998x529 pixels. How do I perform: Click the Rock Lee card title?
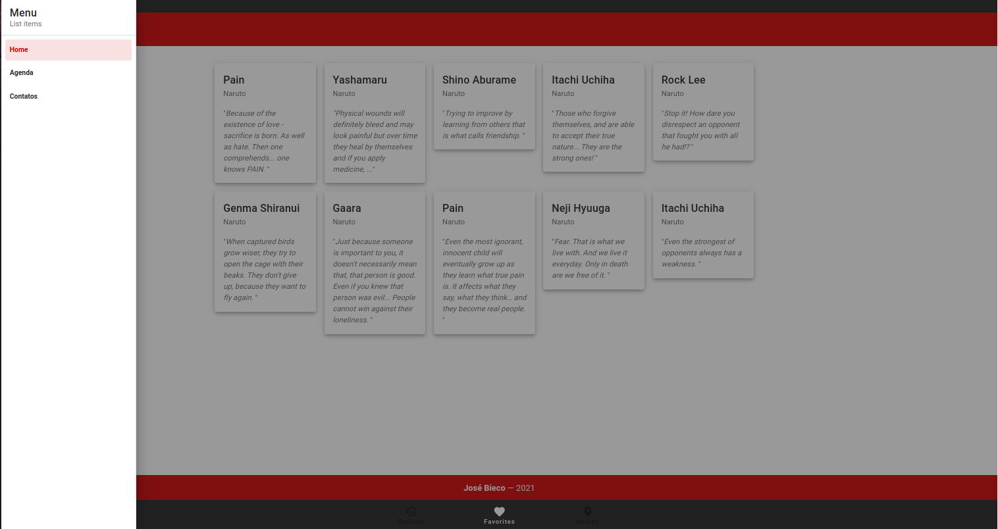pyautogui.click(x=683, y=80)
